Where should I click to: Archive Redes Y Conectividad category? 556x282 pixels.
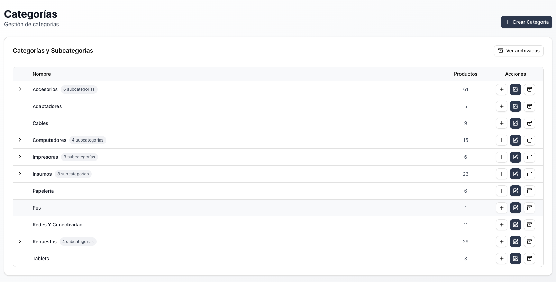click(529, 225)
